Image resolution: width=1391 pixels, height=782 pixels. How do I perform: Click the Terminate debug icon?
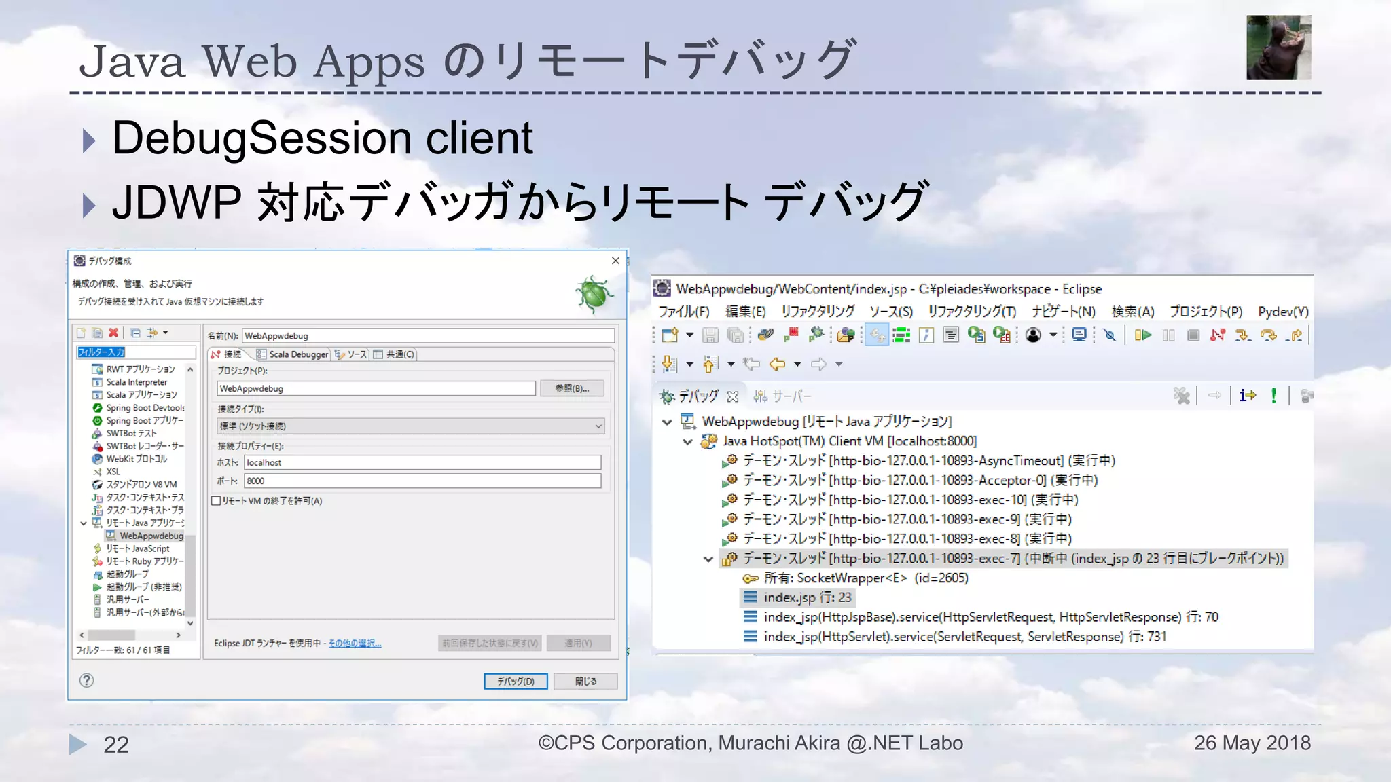(x=1193, y=335)
